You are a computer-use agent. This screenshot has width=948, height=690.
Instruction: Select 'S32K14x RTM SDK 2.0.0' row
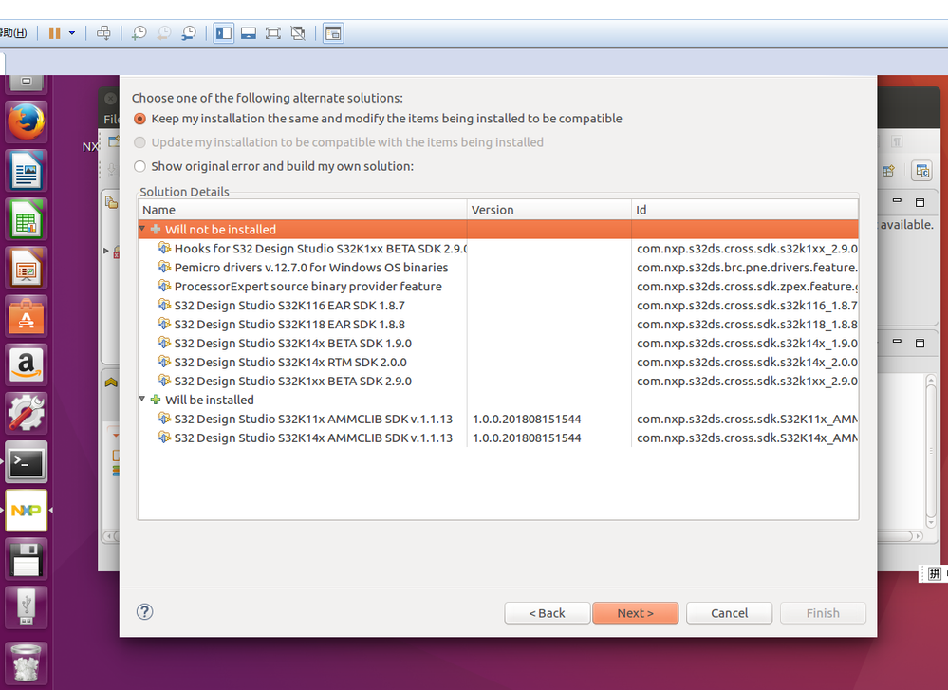pyautogui.click(x=498, y=362)
